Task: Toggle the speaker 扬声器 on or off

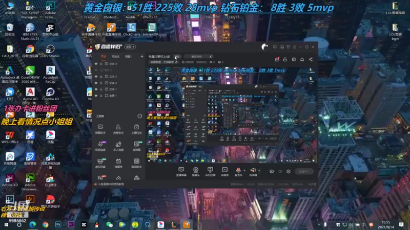Action: coord(253,172)
